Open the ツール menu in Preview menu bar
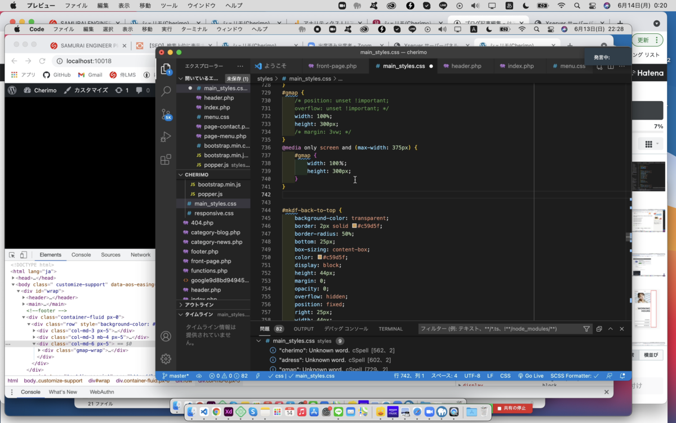 pyautogui.click(x=169, y=6)
